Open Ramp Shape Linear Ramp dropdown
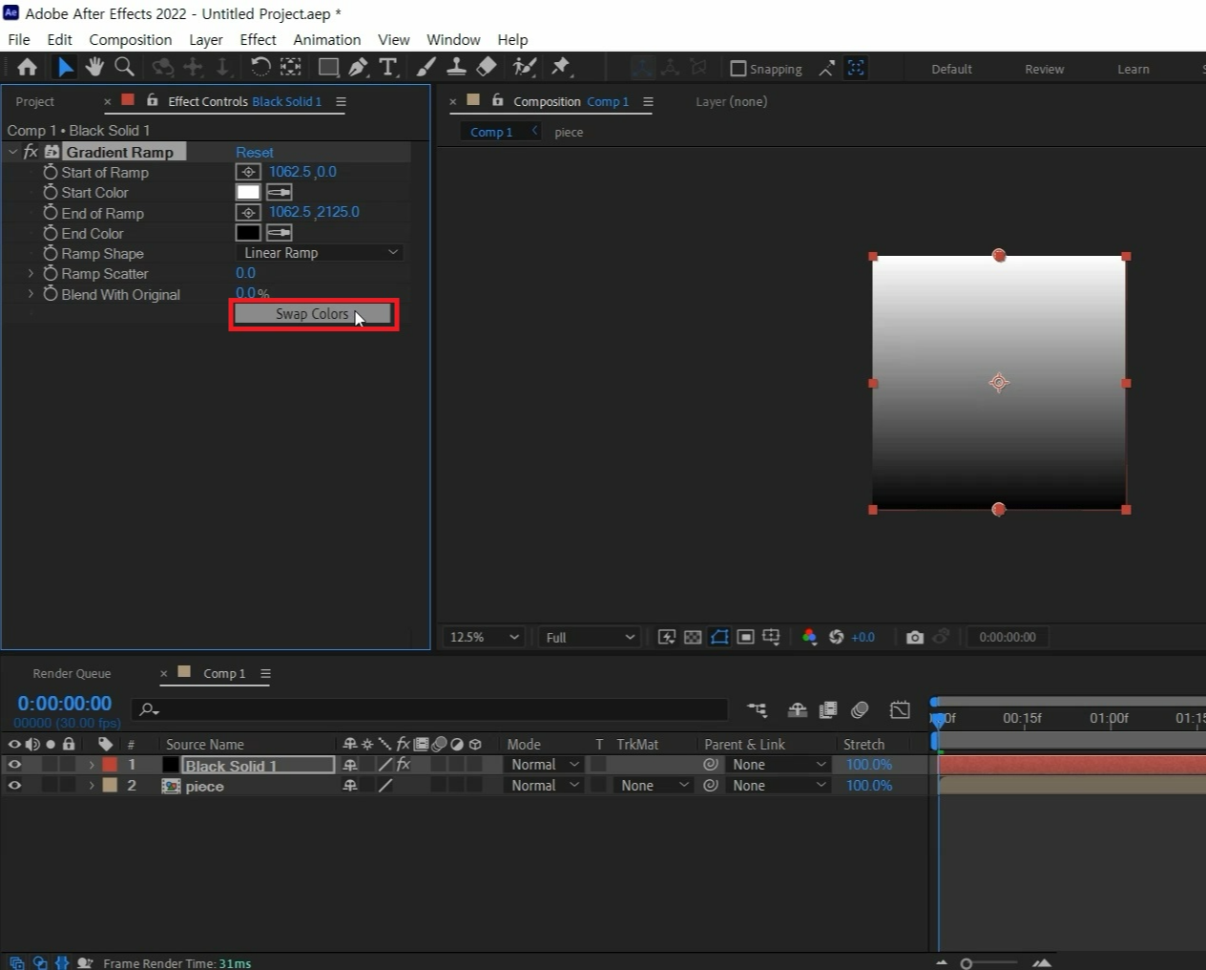The image size is (1206, 970). coord(320,253)
